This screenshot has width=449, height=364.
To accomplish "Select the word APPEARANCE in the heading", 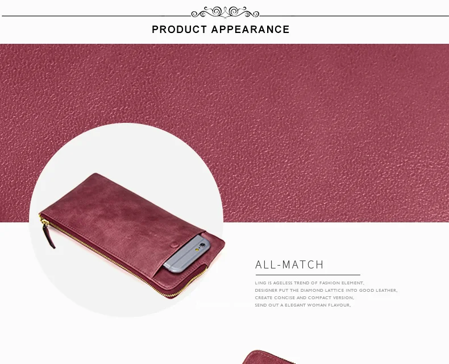I will coord(250,29).
